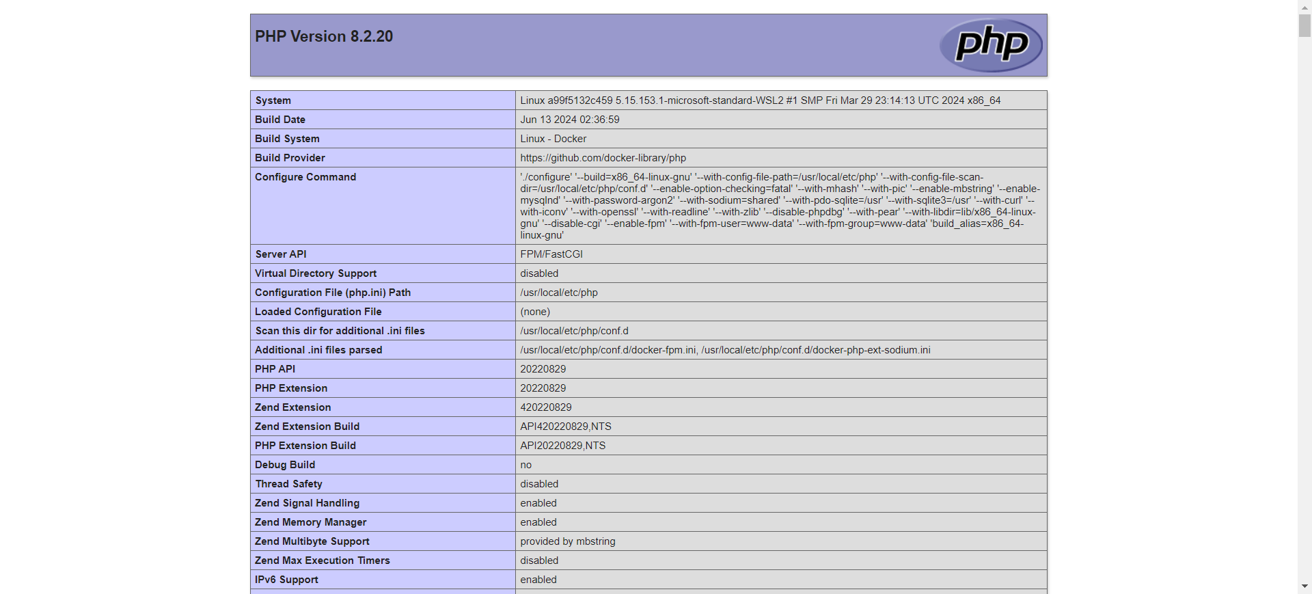This screenshot has width=1312, height=594.
Task: Click the github.com/docker-library/php value
Action: (603, 158)
